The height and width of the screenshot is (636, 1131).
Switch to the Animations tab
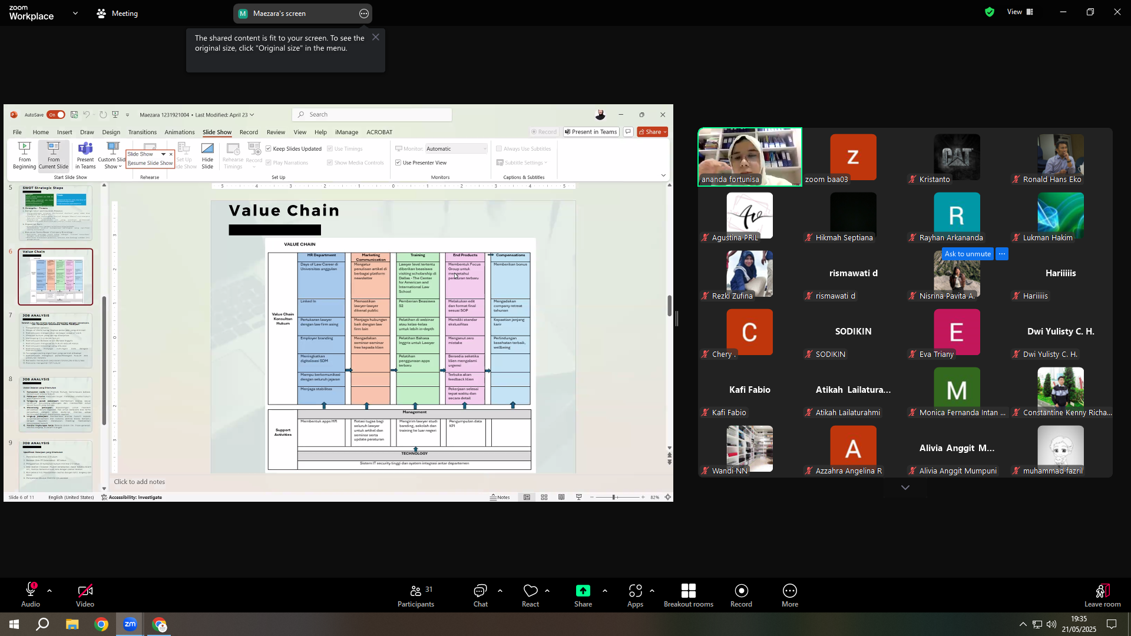(180, 132)
